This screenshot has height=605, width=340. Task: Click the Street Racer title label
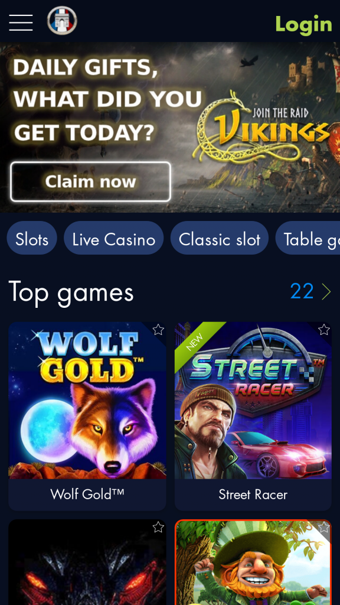point(253,495)
